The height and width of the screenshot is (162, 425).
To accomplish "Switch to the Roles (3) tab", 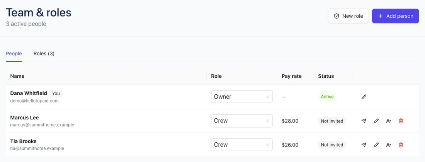I will 44,54.
